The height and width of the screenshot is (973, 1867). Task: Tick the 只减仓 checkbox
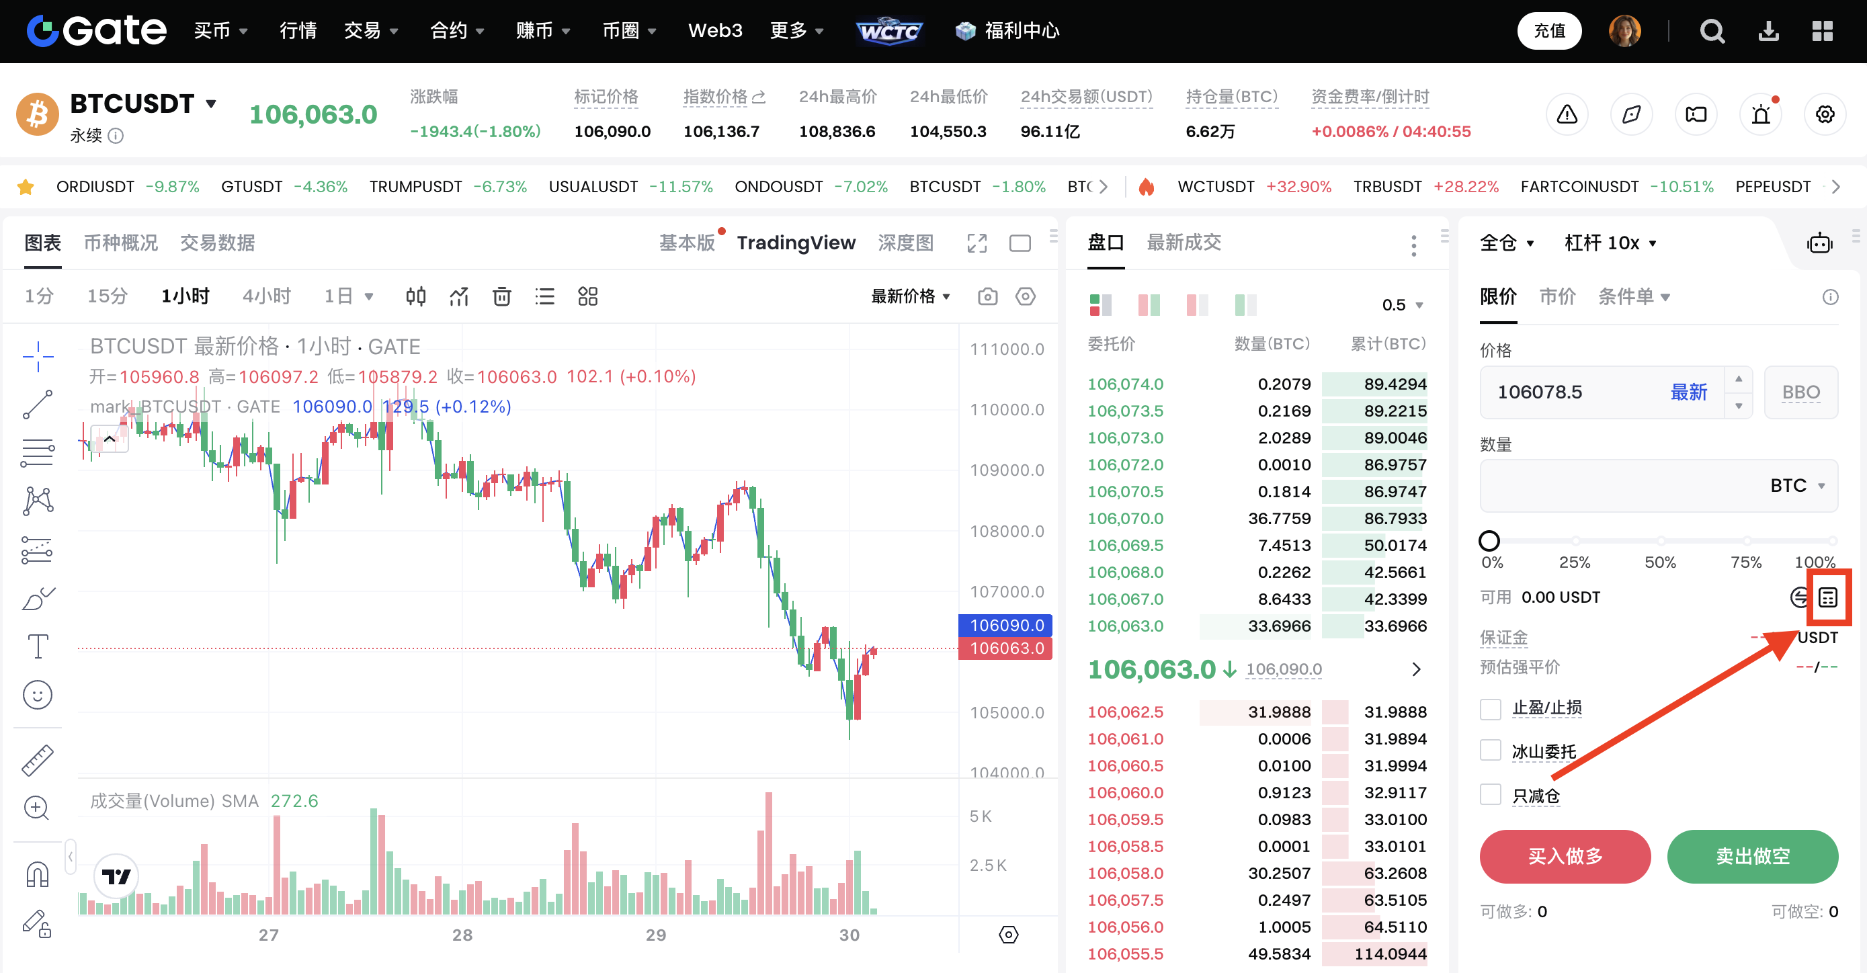click(x=1490, y=795)
